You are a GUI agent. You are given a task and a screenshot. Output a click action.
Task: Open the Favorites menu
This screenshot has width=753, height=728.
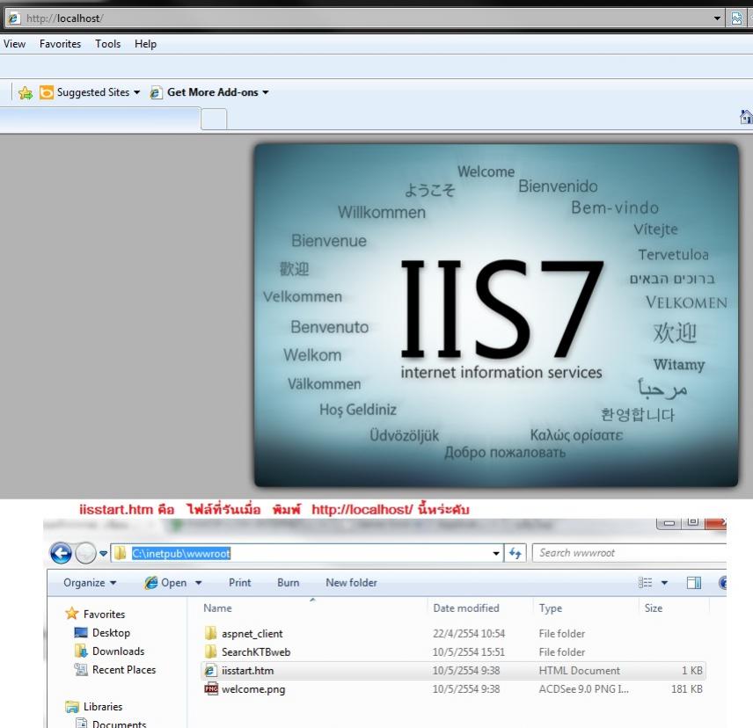pyautogui.click(x=60, y=44)
